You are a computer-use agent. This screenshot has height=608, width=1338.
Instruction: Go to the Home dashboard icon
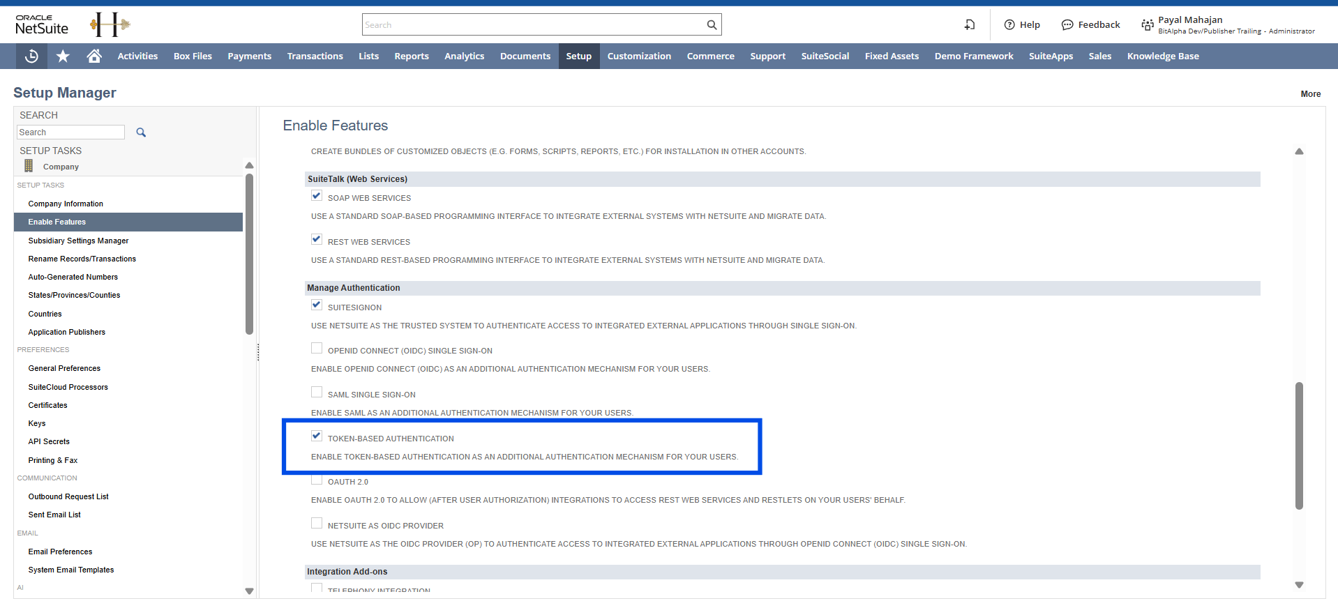pyautogui.click(x=94, y=56)
